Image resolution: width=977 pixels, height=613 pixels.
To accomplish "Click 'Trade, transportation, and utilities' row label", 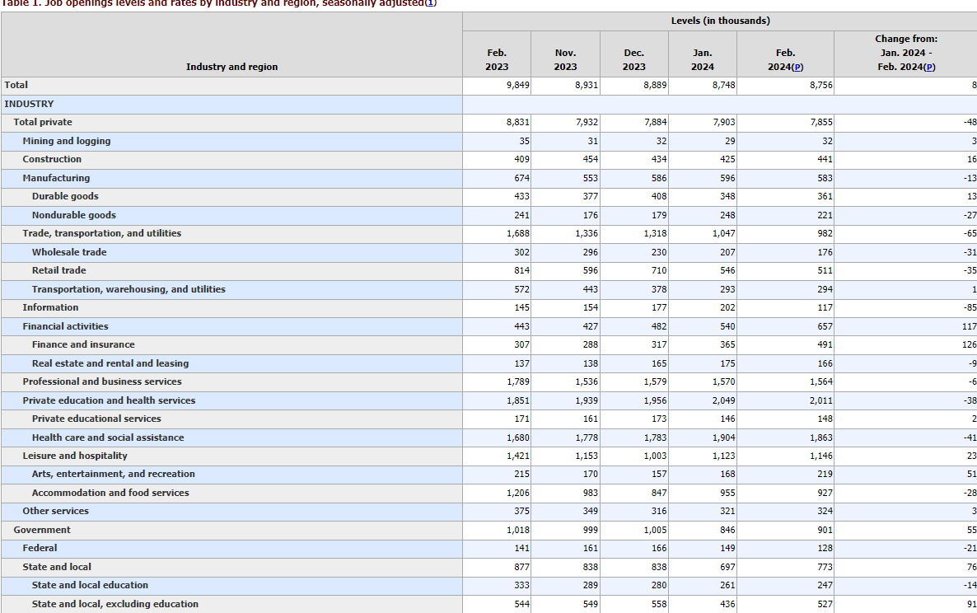I will pos(102,233).
